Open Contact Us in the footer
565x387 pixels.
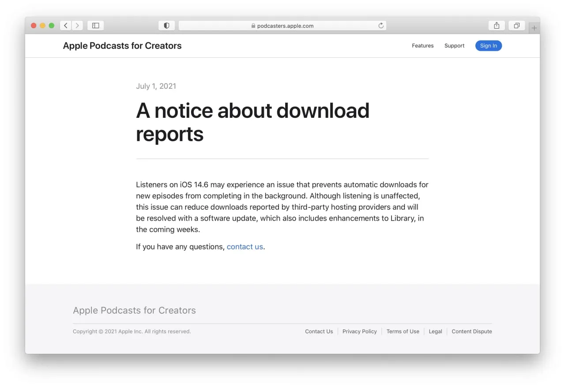point(319,331)
